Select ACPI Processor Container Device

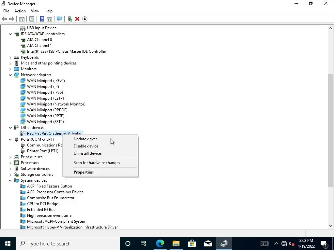tap(55, 192)
